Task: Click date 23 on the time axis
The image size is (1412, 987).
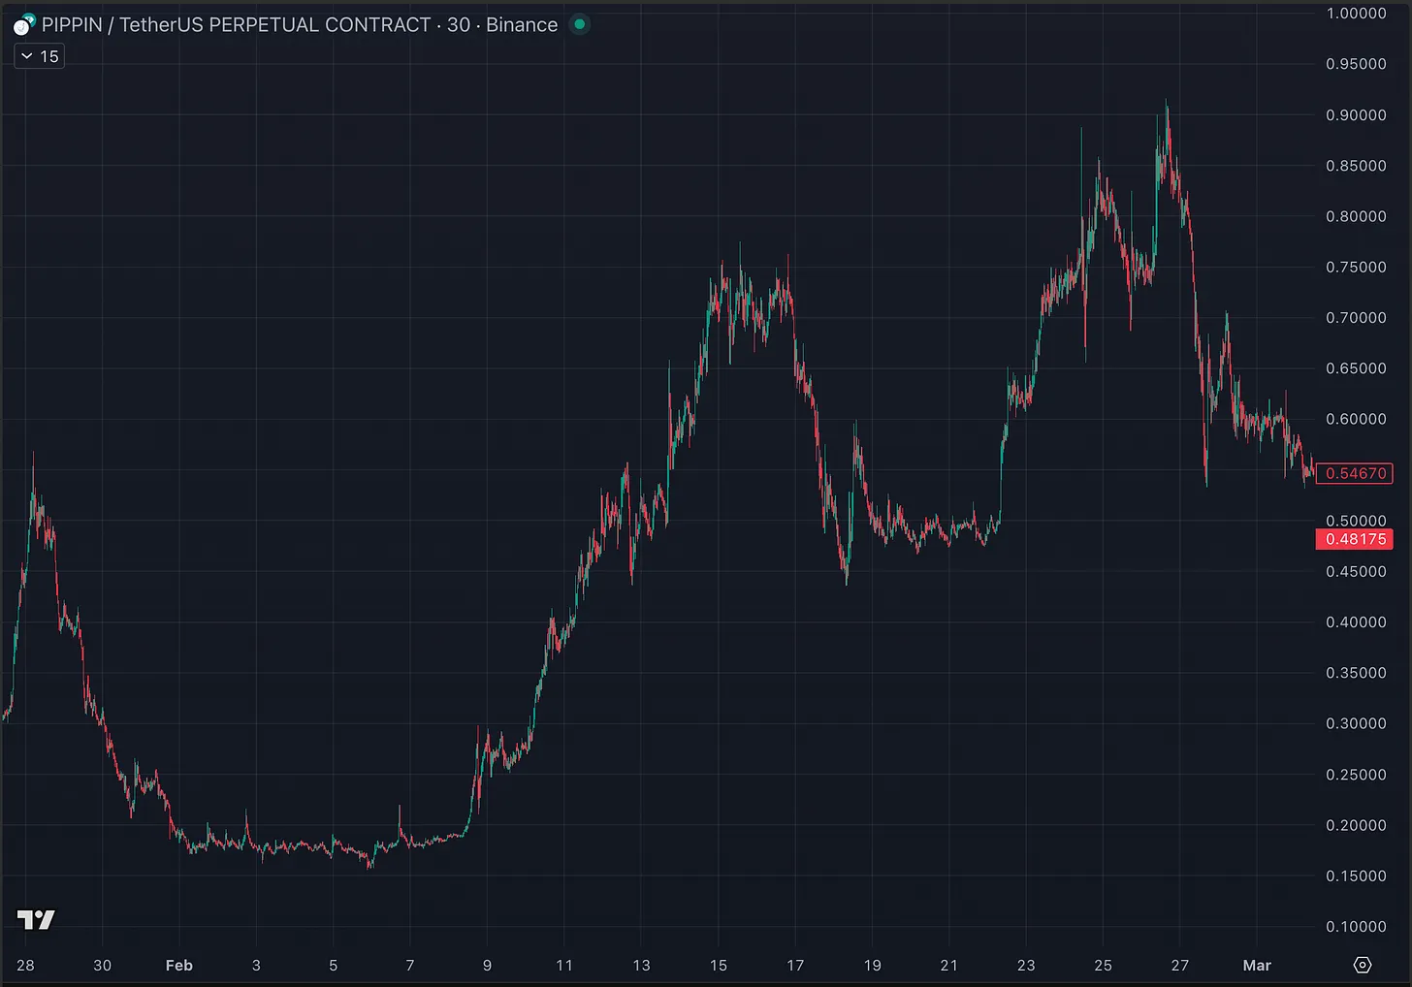Action: click(1026, 966)
